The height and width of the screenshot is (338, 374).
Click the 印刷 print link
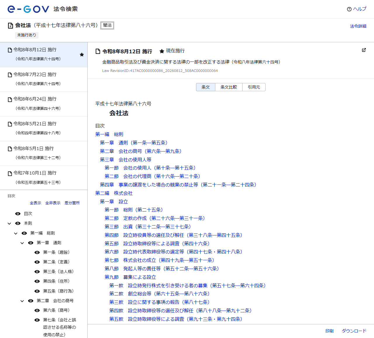[x=330, y=331]
